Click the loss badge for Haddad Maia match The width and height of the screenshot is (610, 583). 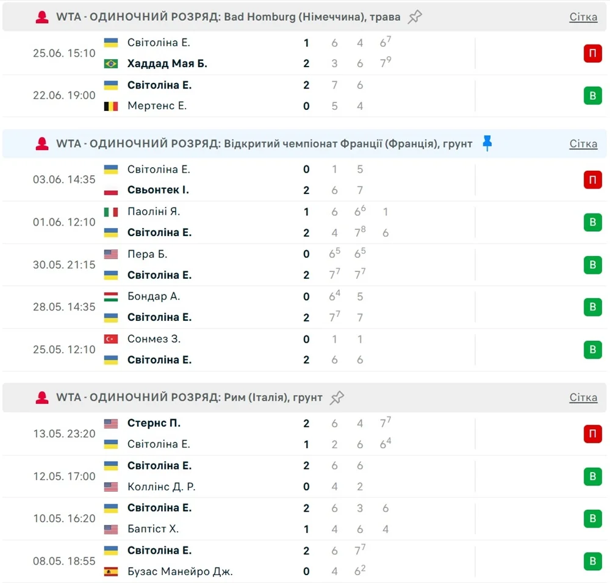(592, 54)
